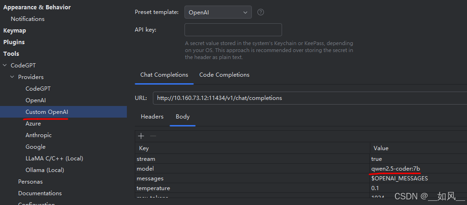Select Notifications under Appearance & Behavior

(x=27, y=19)
